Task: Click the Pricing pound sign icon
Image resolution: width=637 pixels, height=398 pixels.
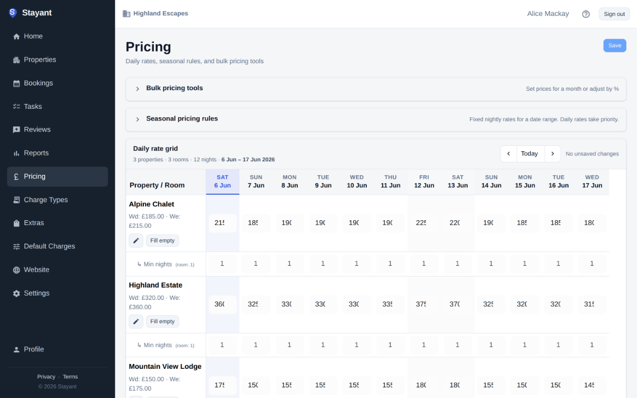Action: click(x=16, y=177)
